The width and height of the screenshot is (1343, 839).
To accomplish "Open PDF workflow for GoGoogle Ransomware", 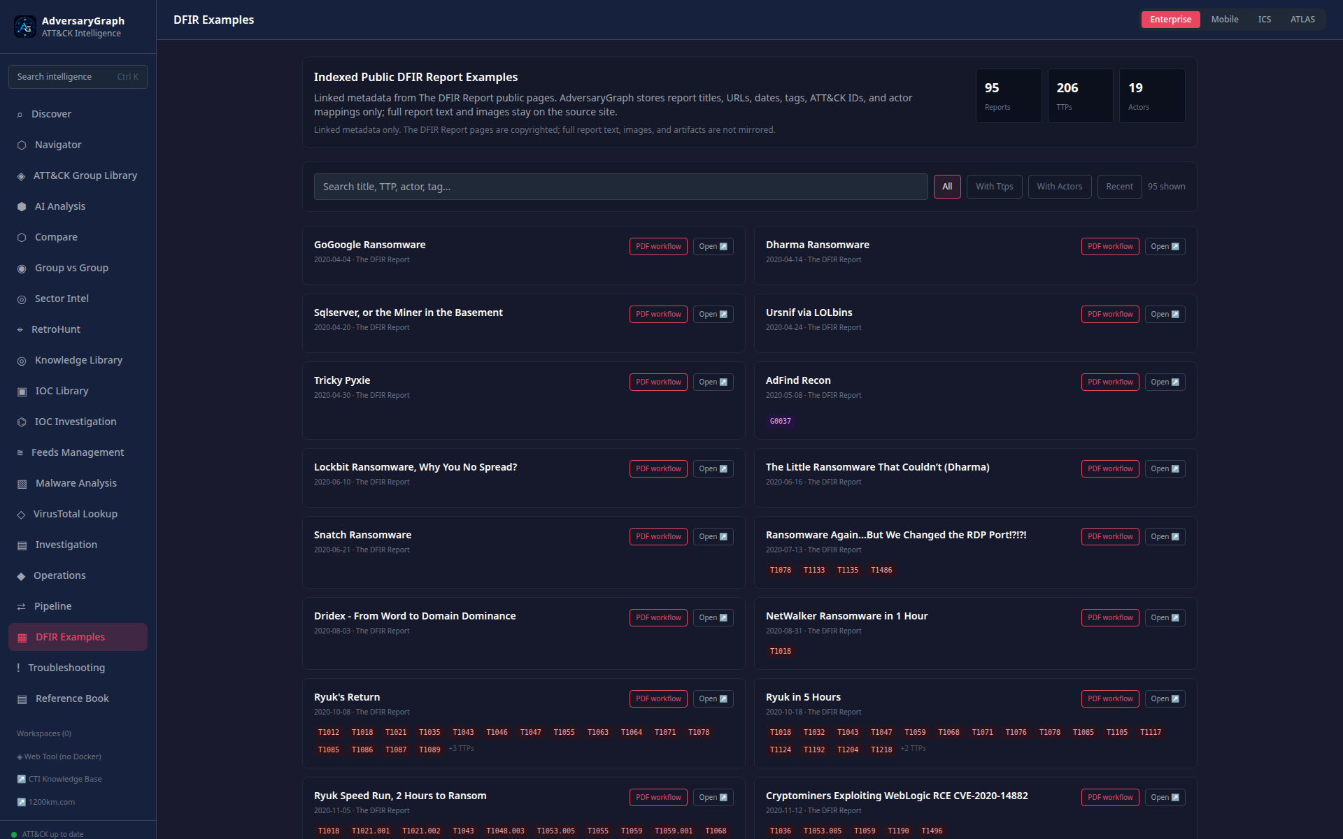I will coord(658,247).
